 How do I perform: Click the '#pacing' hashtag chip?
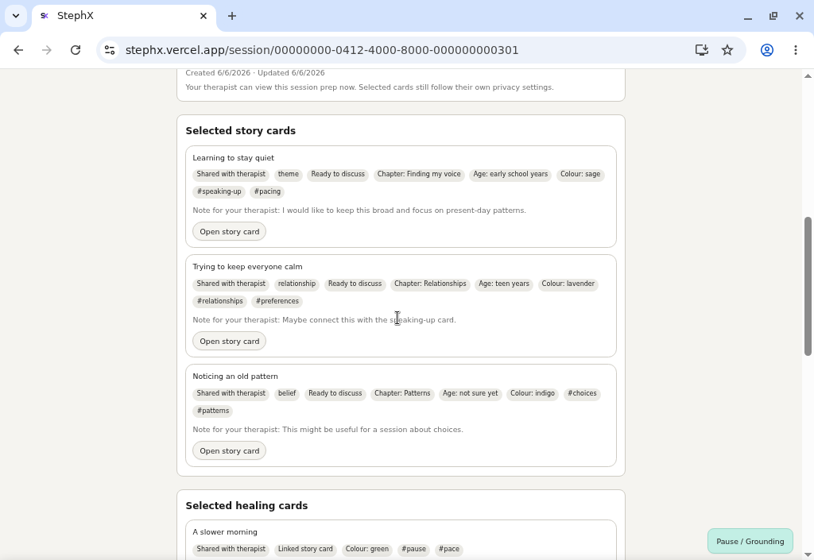click(267, 192)
